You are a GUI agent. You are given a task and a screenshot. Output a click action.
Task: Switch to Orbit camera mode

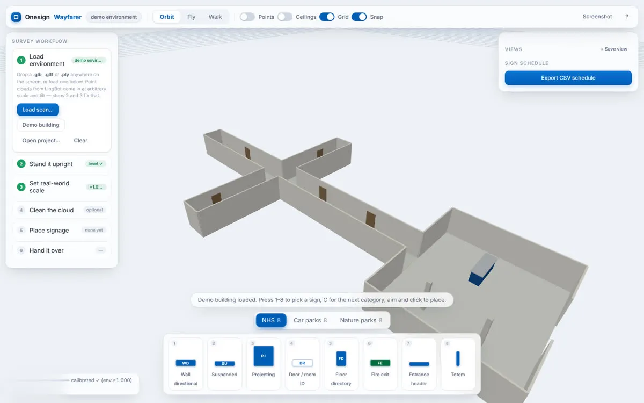tap(167, 17)
